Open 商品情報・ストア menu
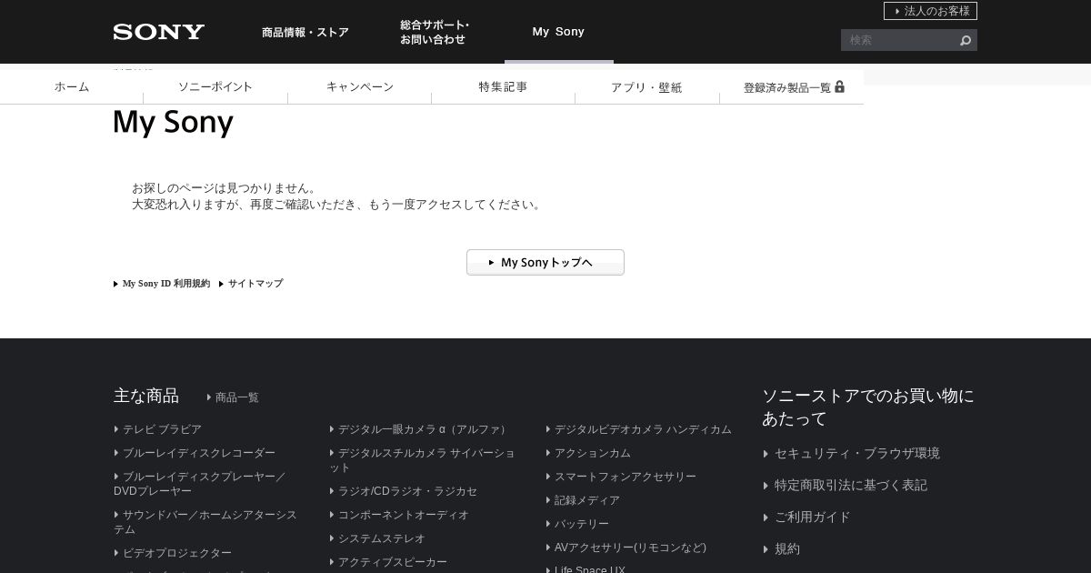The height and width of the screenshot is (573, 1091). (x=305, y=32)
